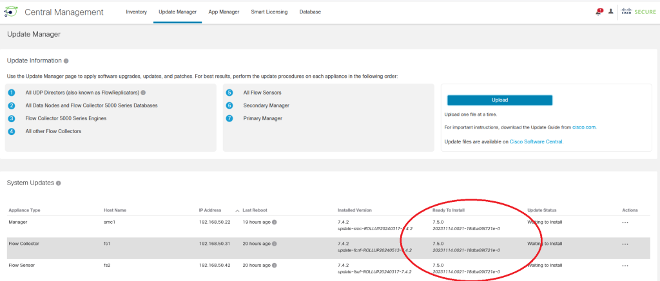
Task: Select the Update Manager tab
Action: click(178, 12)
